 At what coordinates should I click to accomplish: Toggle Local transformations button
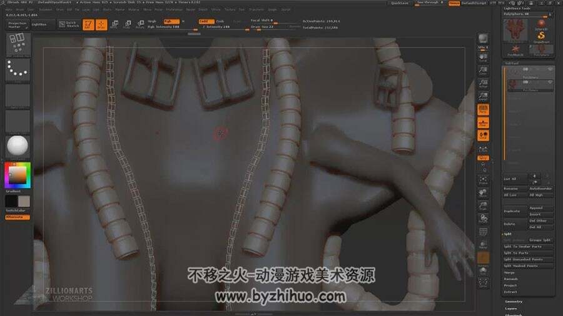point(483,136)
